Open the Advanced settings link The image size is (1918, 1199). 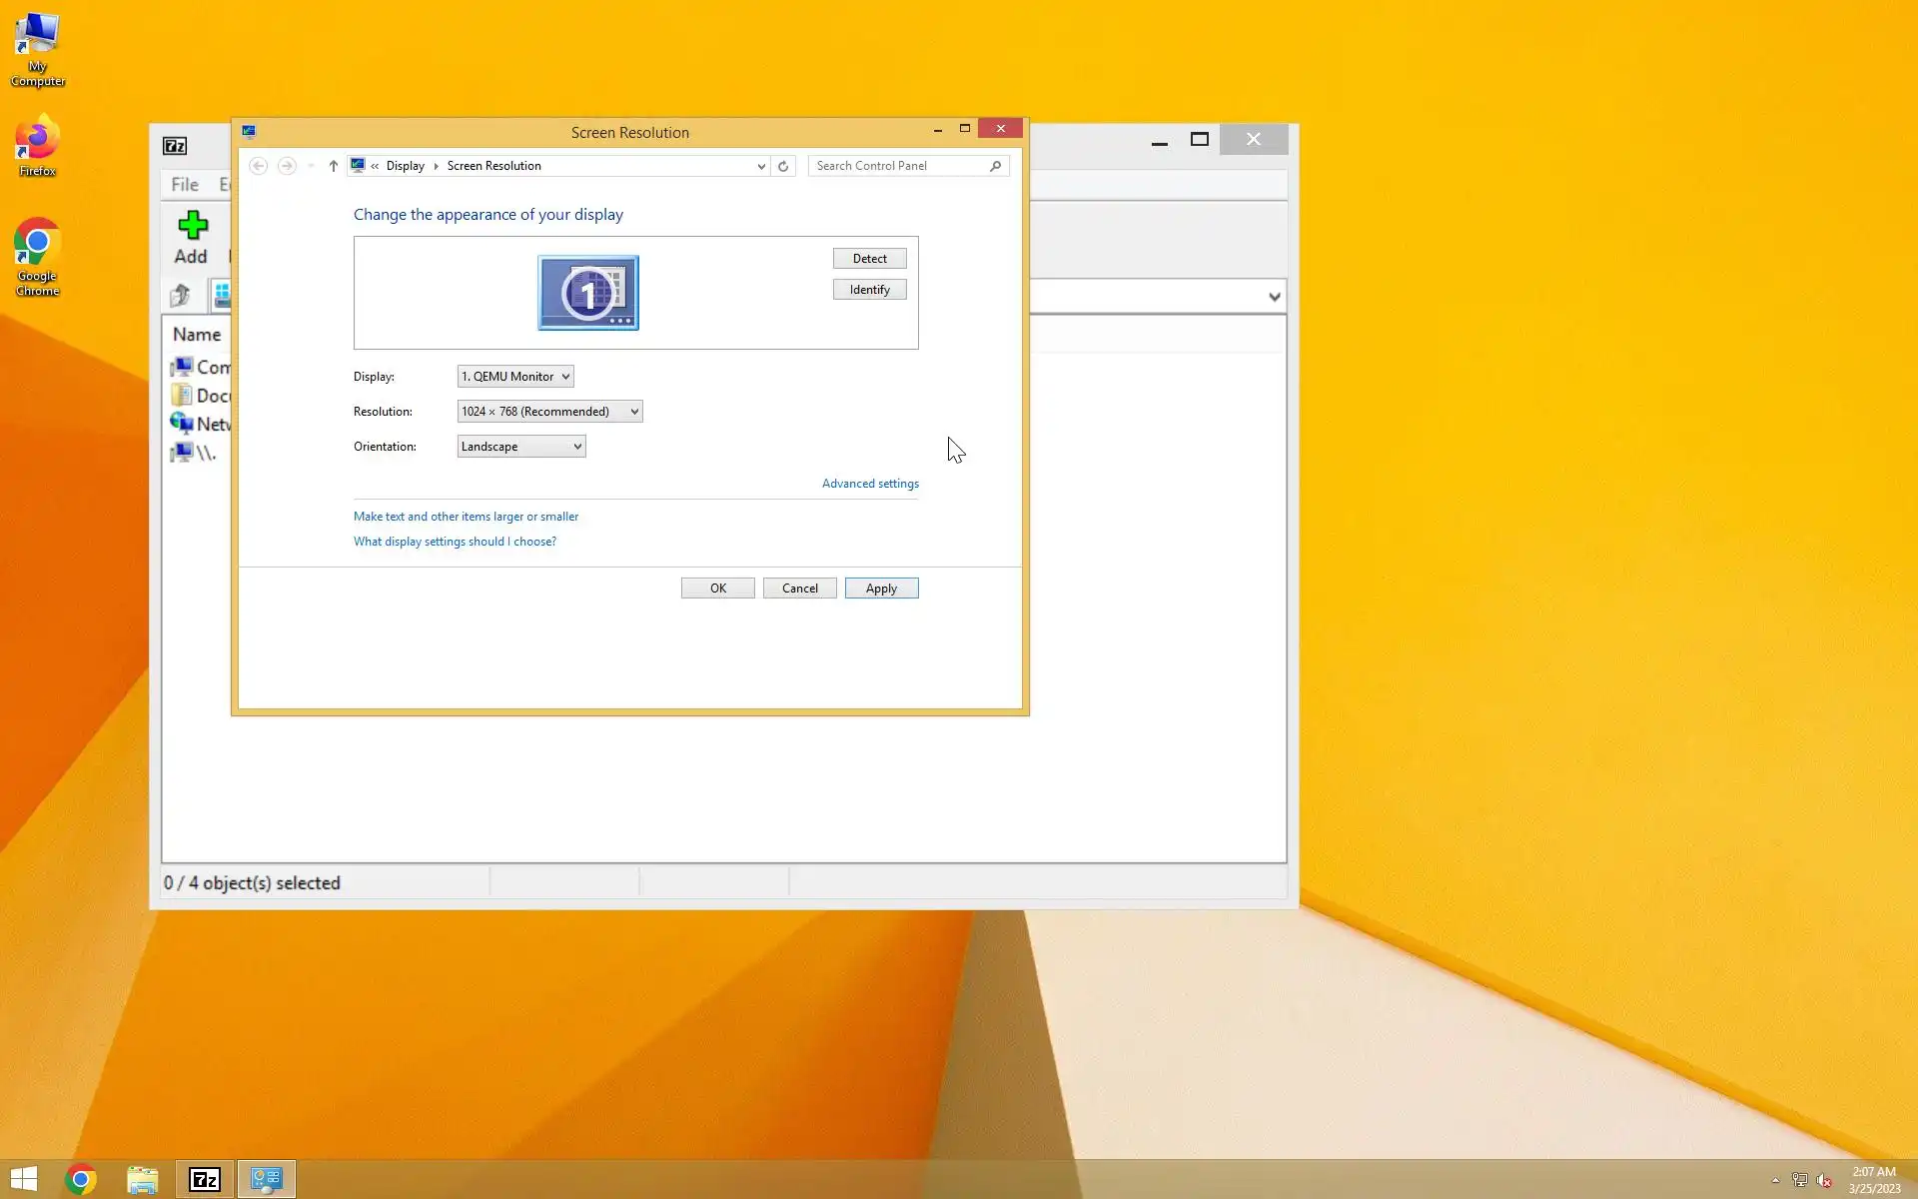pyautogui.click(x=870, y=484)
